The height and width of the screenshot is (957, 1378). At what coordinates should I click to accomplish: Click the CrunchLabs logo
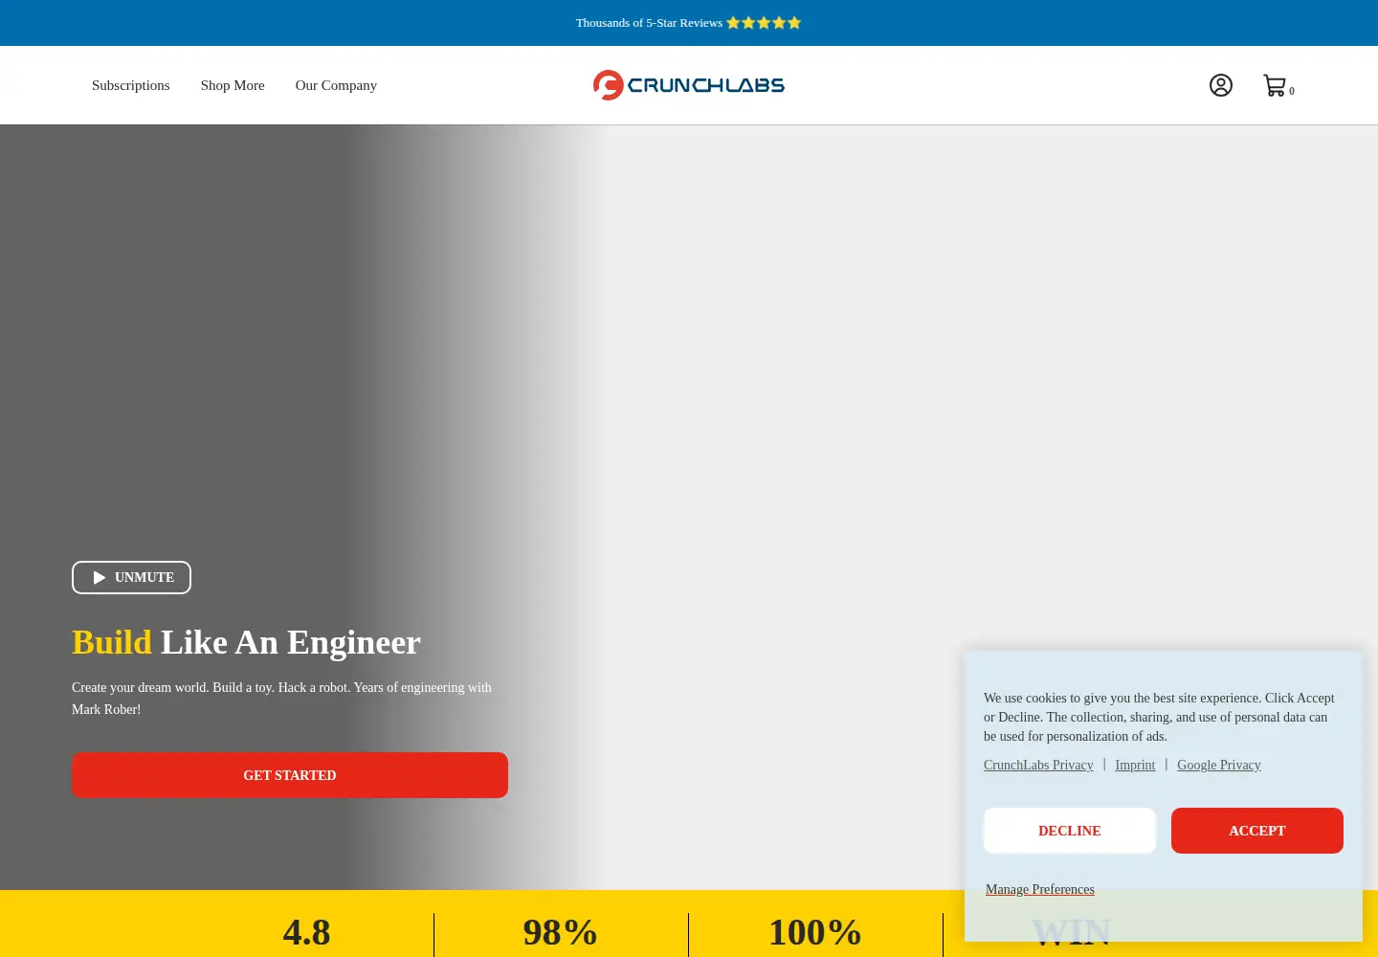coord(689,85)
